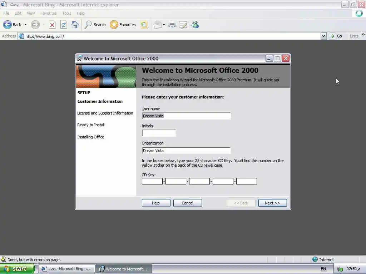Switch to Welcome to Microsoft taskbar item

(x=124, y=269)
